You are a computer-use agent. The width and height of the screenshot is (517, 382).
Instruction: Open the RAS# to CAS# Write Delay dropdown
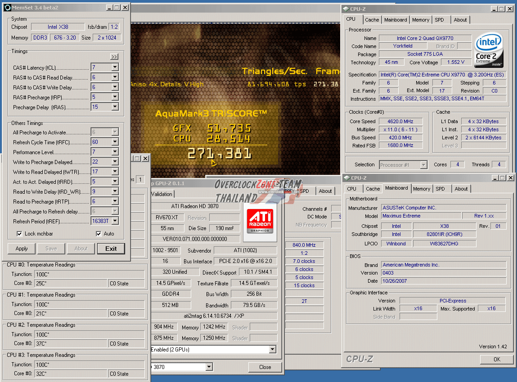pos(115,87)
